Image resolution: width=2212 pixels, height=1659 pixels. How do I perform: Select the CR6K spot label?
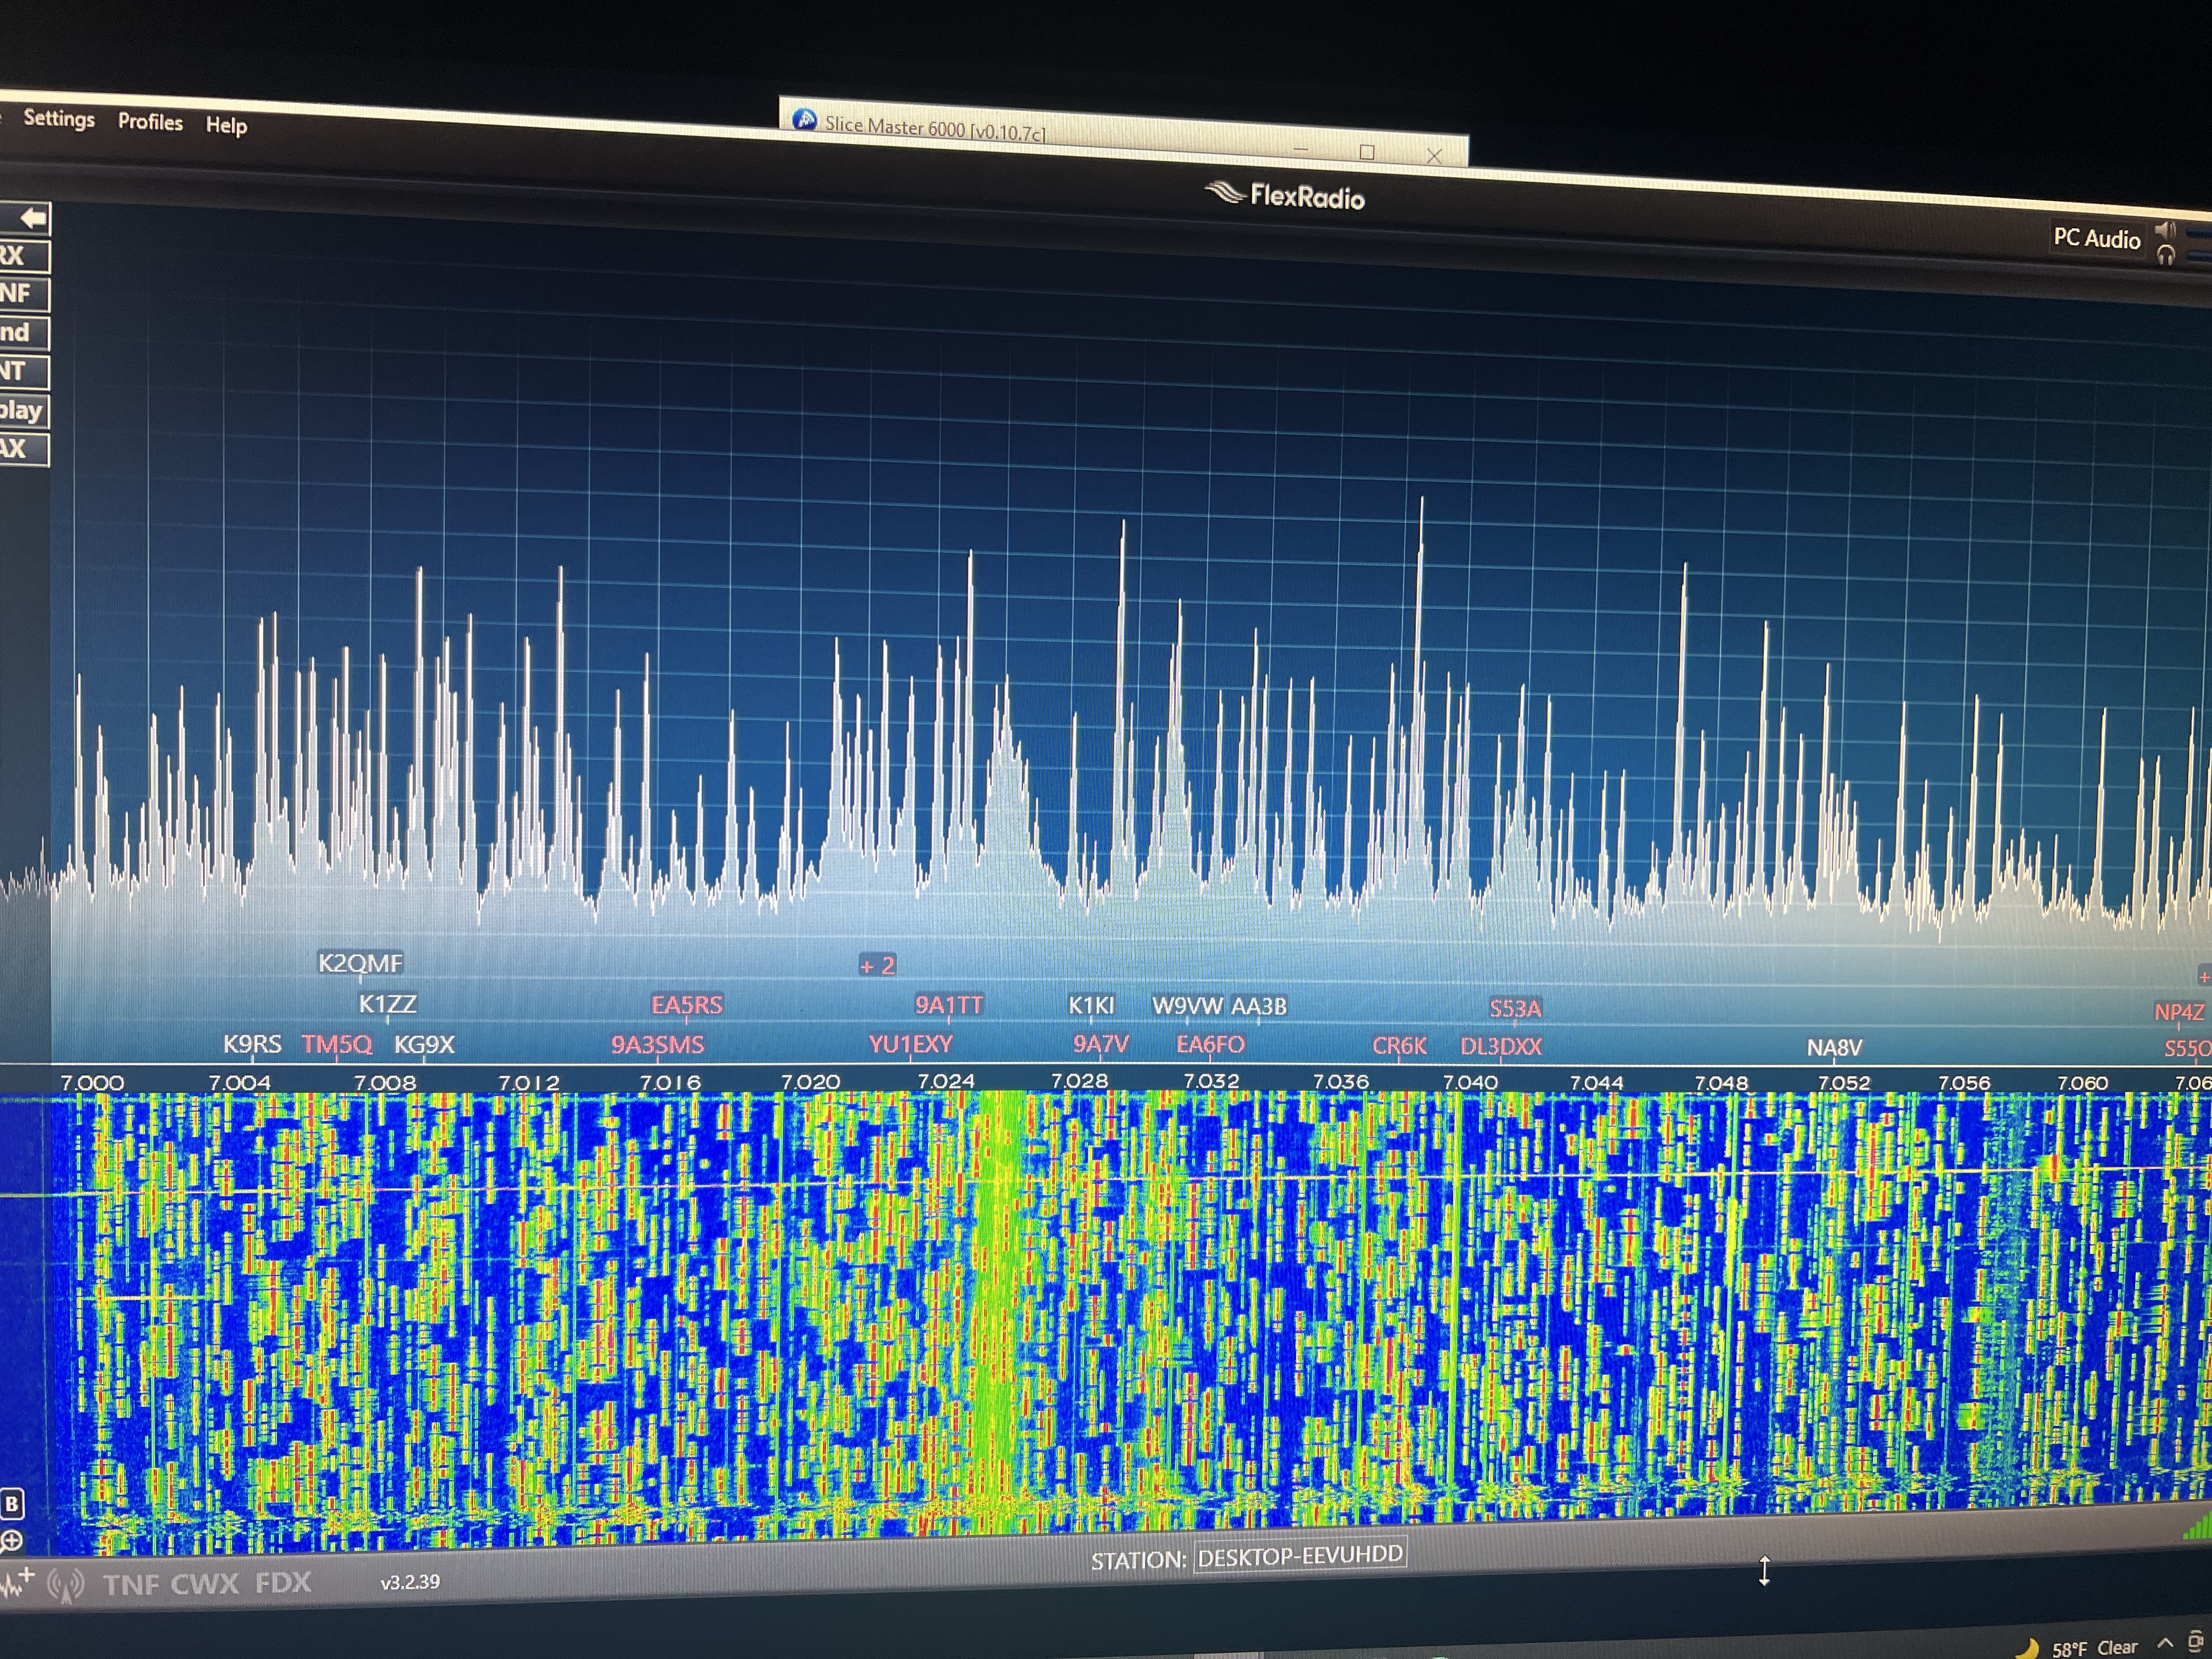click(1399, 1046)
